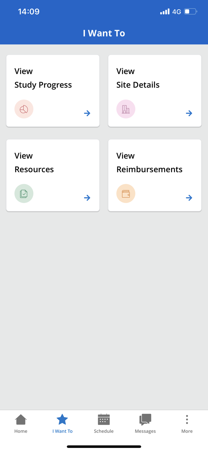Click arrow on View Resources card
208x452 pixels.
(87, 198)
